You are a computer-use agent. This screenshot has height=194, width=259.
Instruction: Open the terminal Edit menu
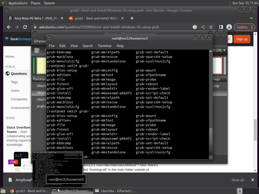(62, 46)
